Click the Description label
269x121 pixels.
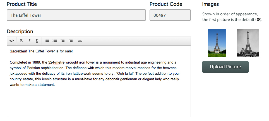pyautogui.click(x=20, y=32)
